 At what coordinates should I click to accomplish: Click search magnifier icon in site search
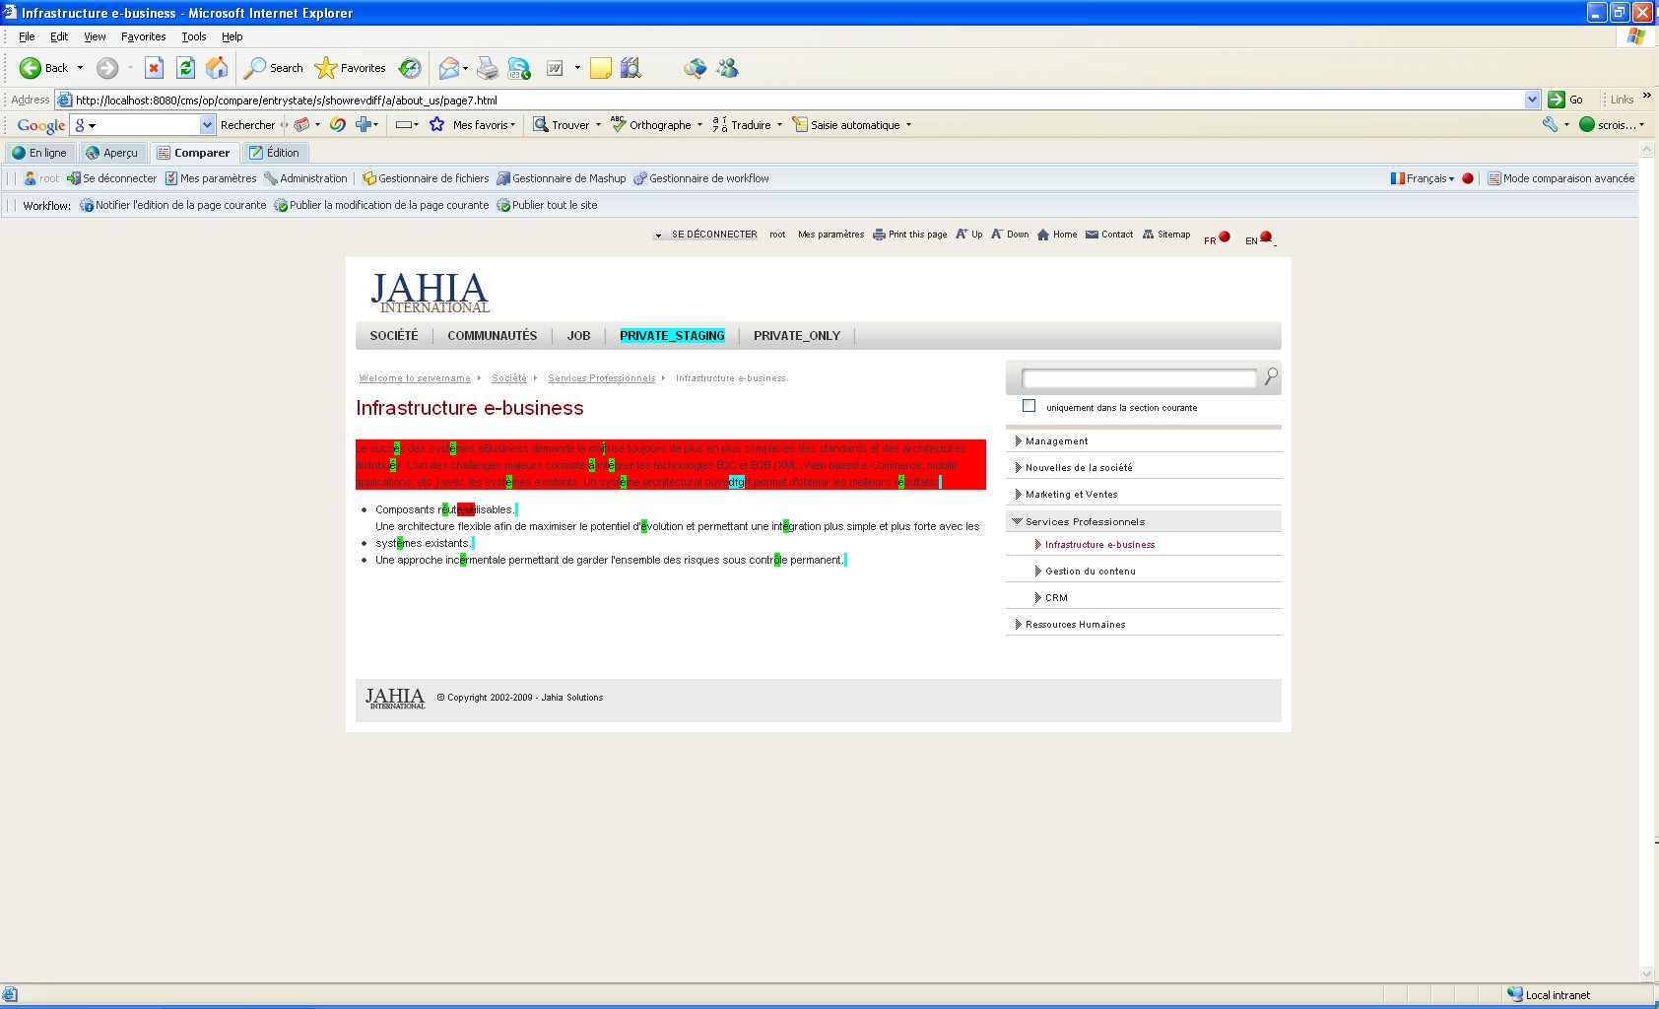click(x=1271, y=376)
